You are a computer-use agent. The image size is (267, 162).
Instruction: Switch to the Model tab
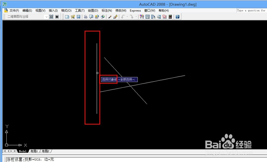[x=23, y=151]
